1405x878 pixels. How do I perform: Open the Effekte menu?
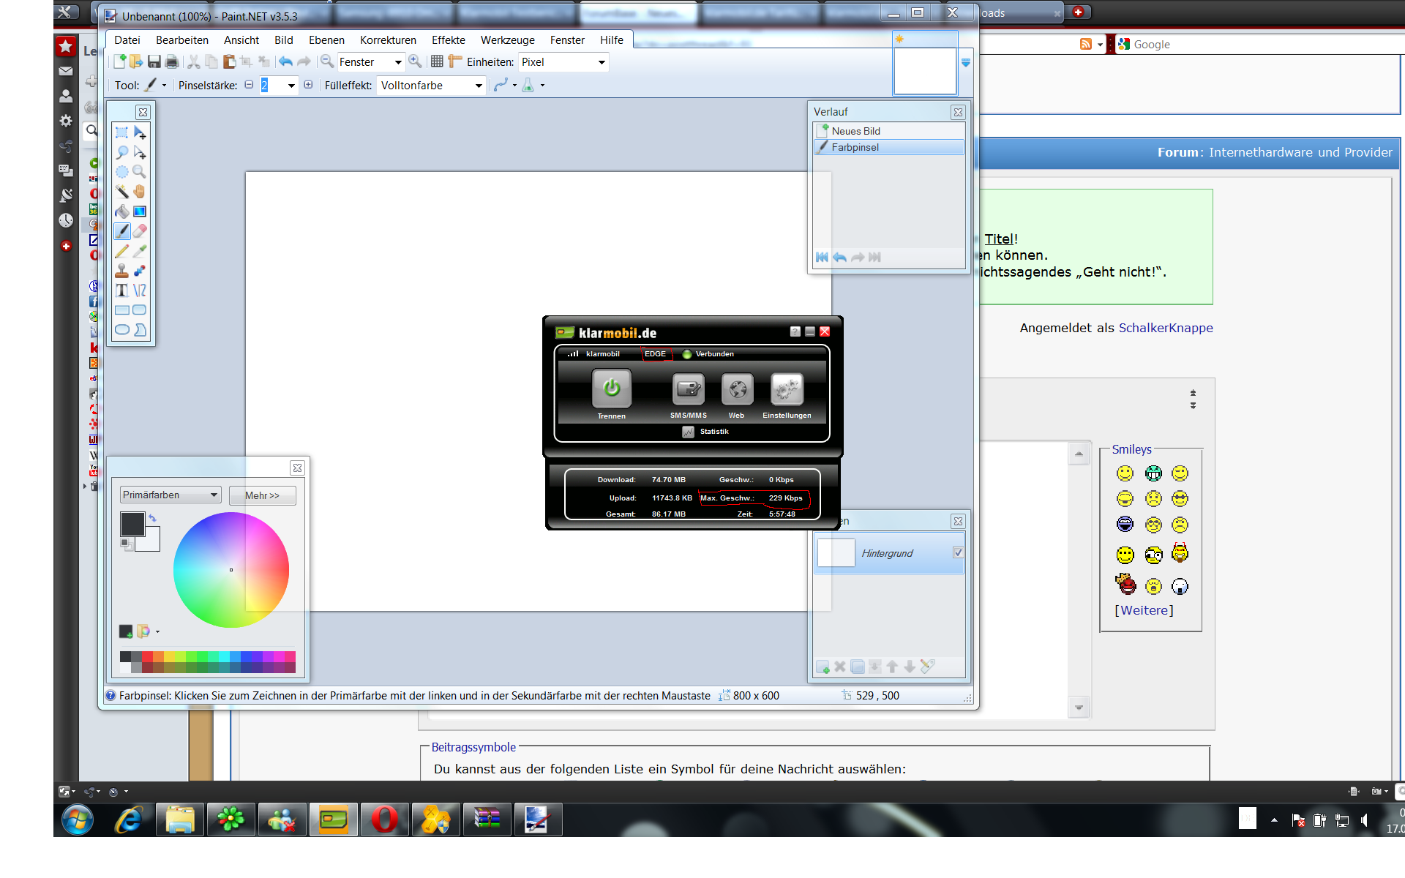coord(448,40)
